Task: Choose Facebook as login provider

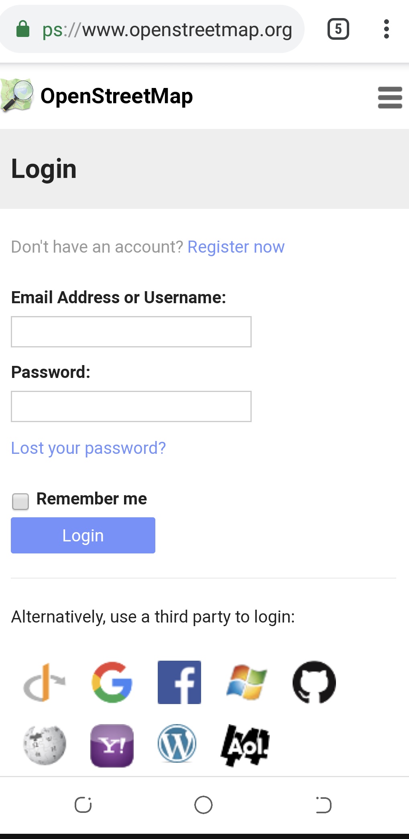Action: pos(179,682)
